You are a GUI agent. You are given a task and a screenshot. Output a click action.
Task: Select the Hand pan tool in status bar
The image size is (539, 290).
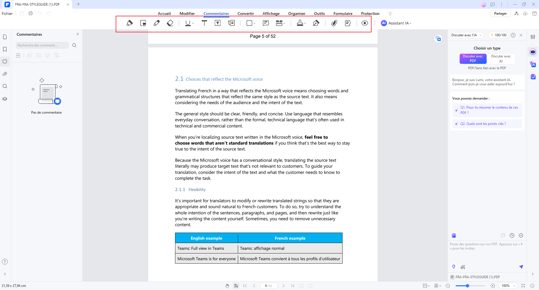[x=227, y=286]
